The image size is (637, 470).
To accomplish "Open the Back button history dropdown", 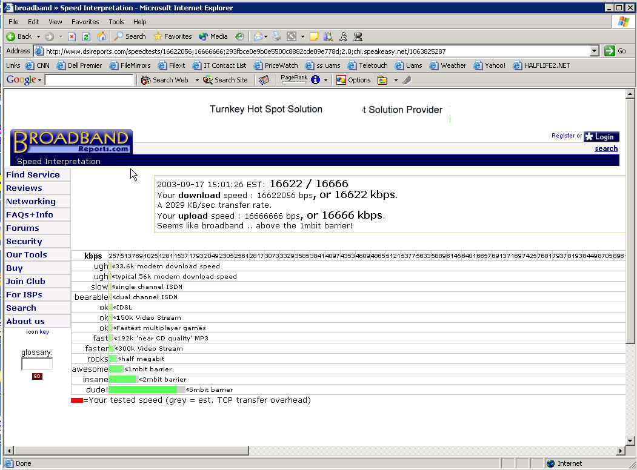I will pos(38,36).
